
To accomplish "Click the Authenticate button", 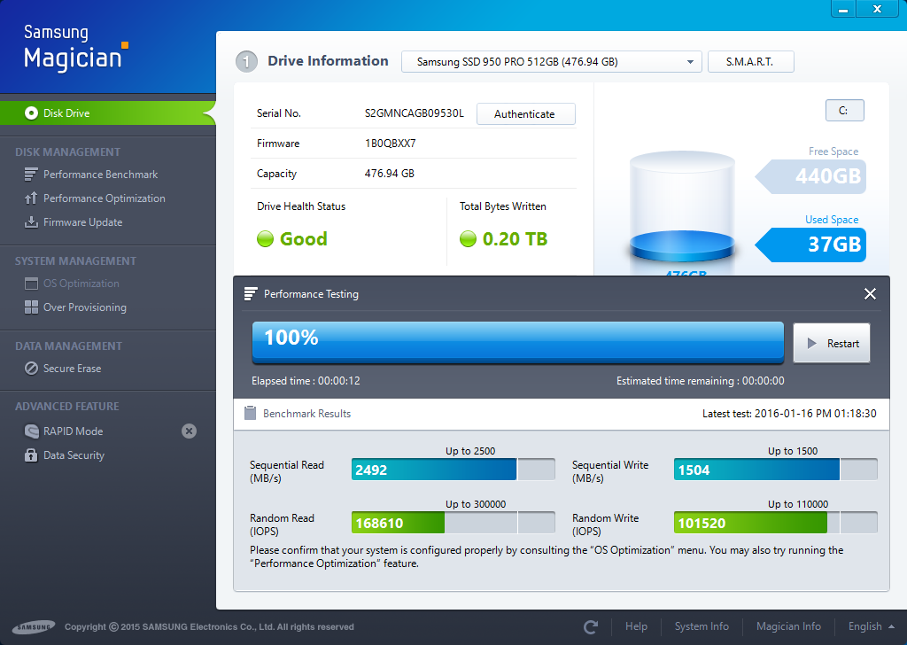I will (x=524, y=114).
